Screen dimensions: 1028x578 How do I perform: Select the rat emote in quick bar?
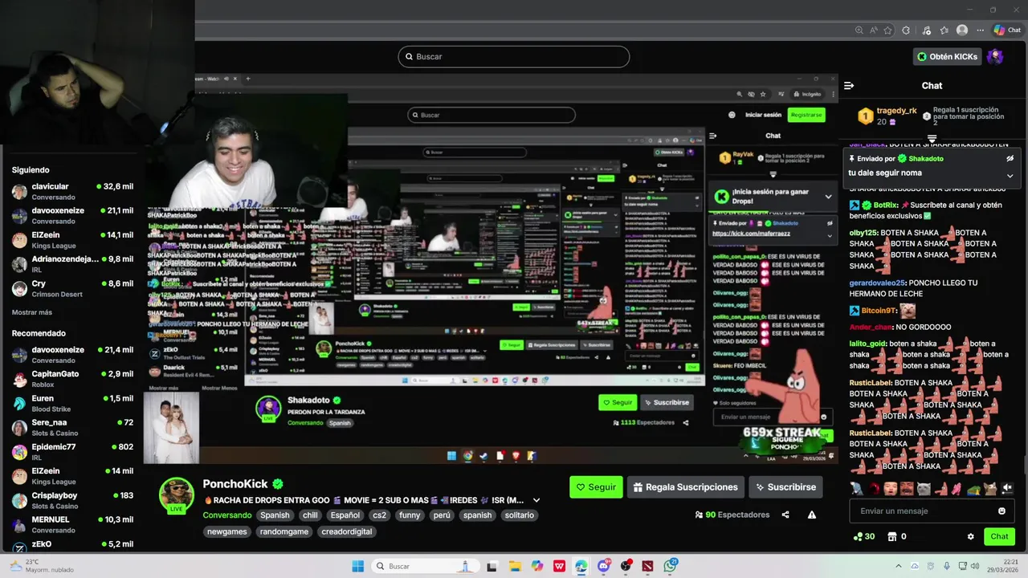pos(857,488)
